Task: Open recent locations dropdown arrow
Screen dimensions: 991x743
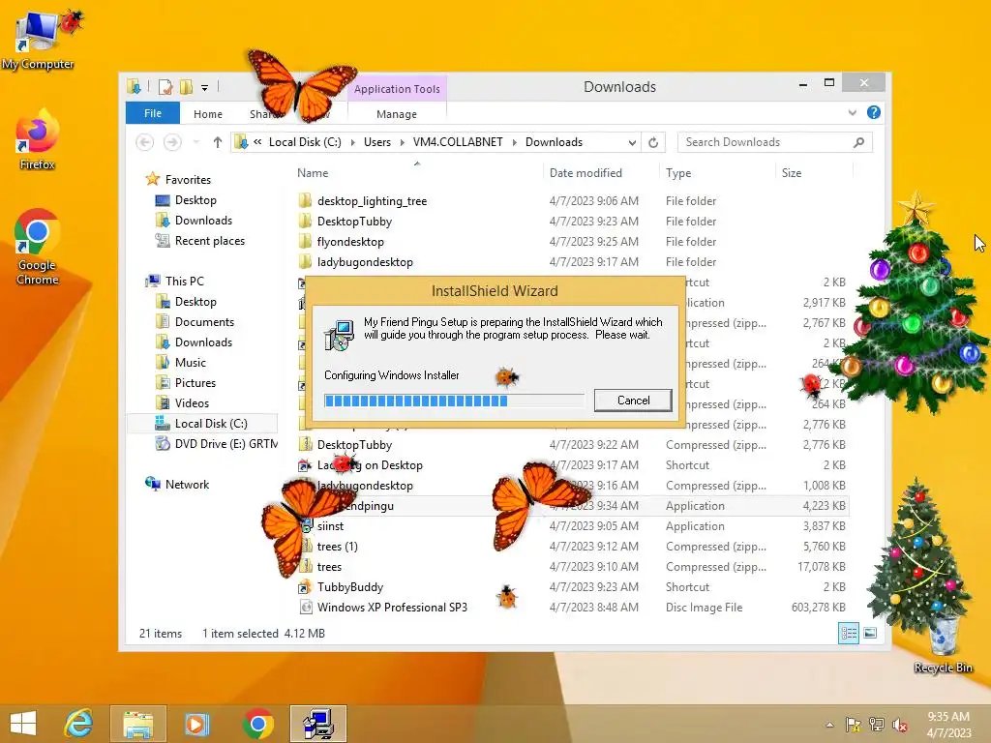Action: tap(196, 143)
